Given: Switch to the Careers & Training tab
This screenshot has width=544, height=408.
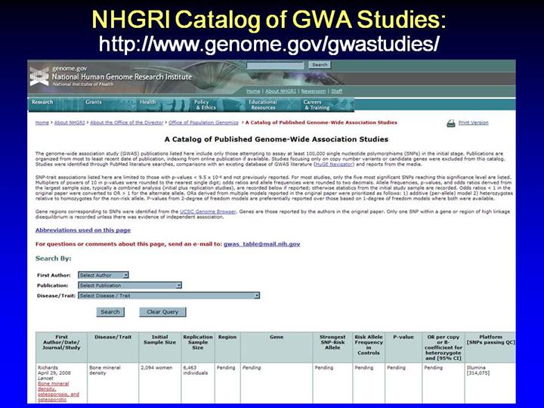Looking at the screenshot, I should click(317, 104).
